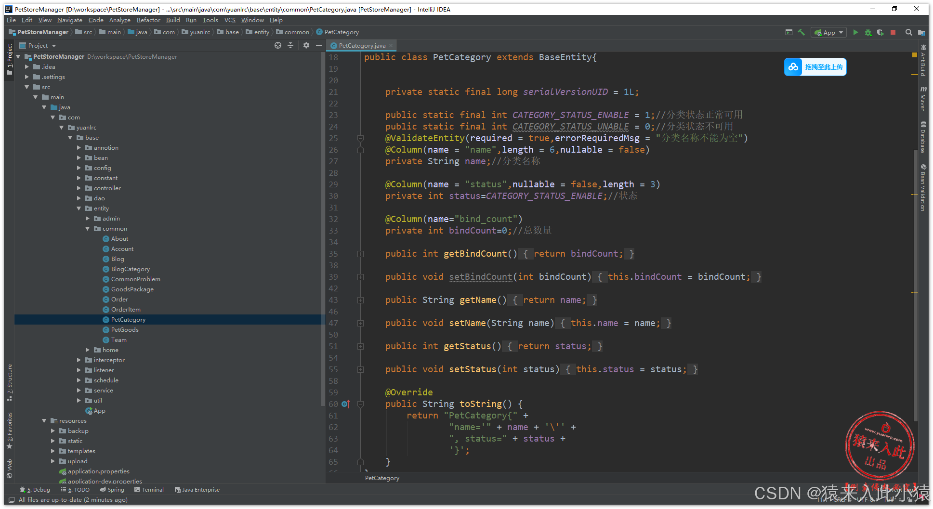The image size is (933, 509).
Task: Select the App class in project tree
Action: [99, 411]
